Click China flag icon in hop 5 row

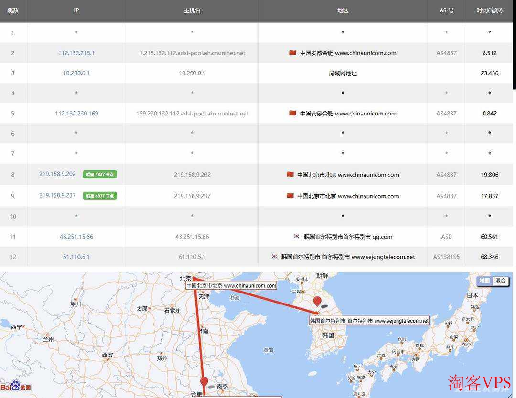click(x=292, y=113)
